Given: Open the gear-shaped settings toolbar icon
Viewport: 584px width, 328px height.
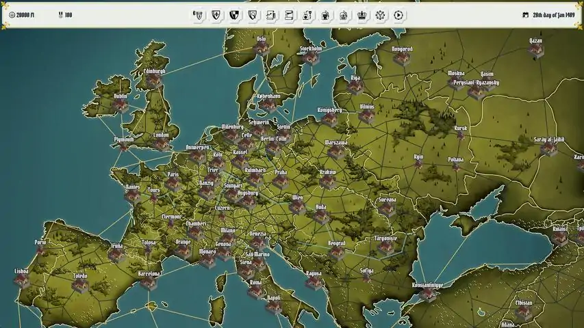Looking at the screenshot, I should [x=380, y=15].
